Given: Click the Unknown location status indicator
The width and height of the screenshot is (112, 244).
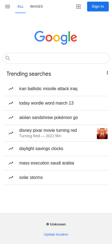Looking at the screenshot, I should (x=56, y=224).
